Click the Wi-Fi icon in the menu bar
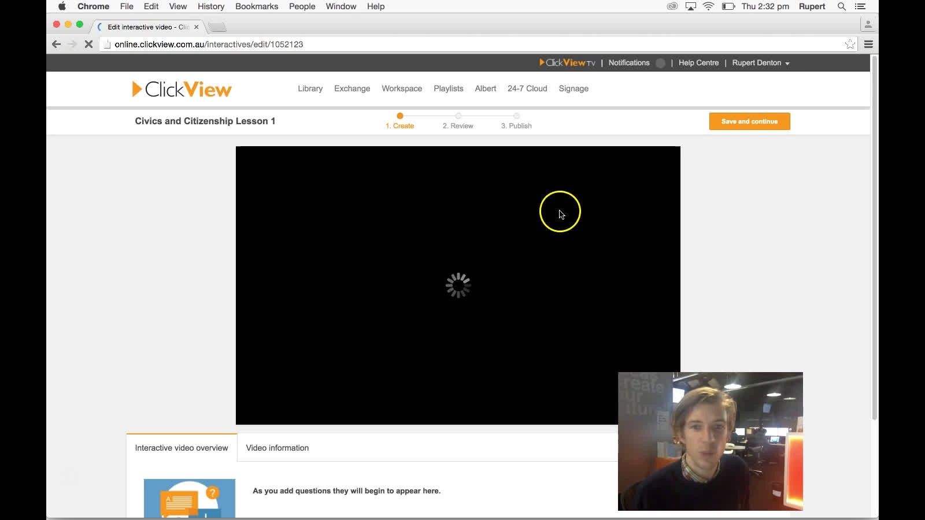Viewport: 925px width, 520px height. pos(709,6)
